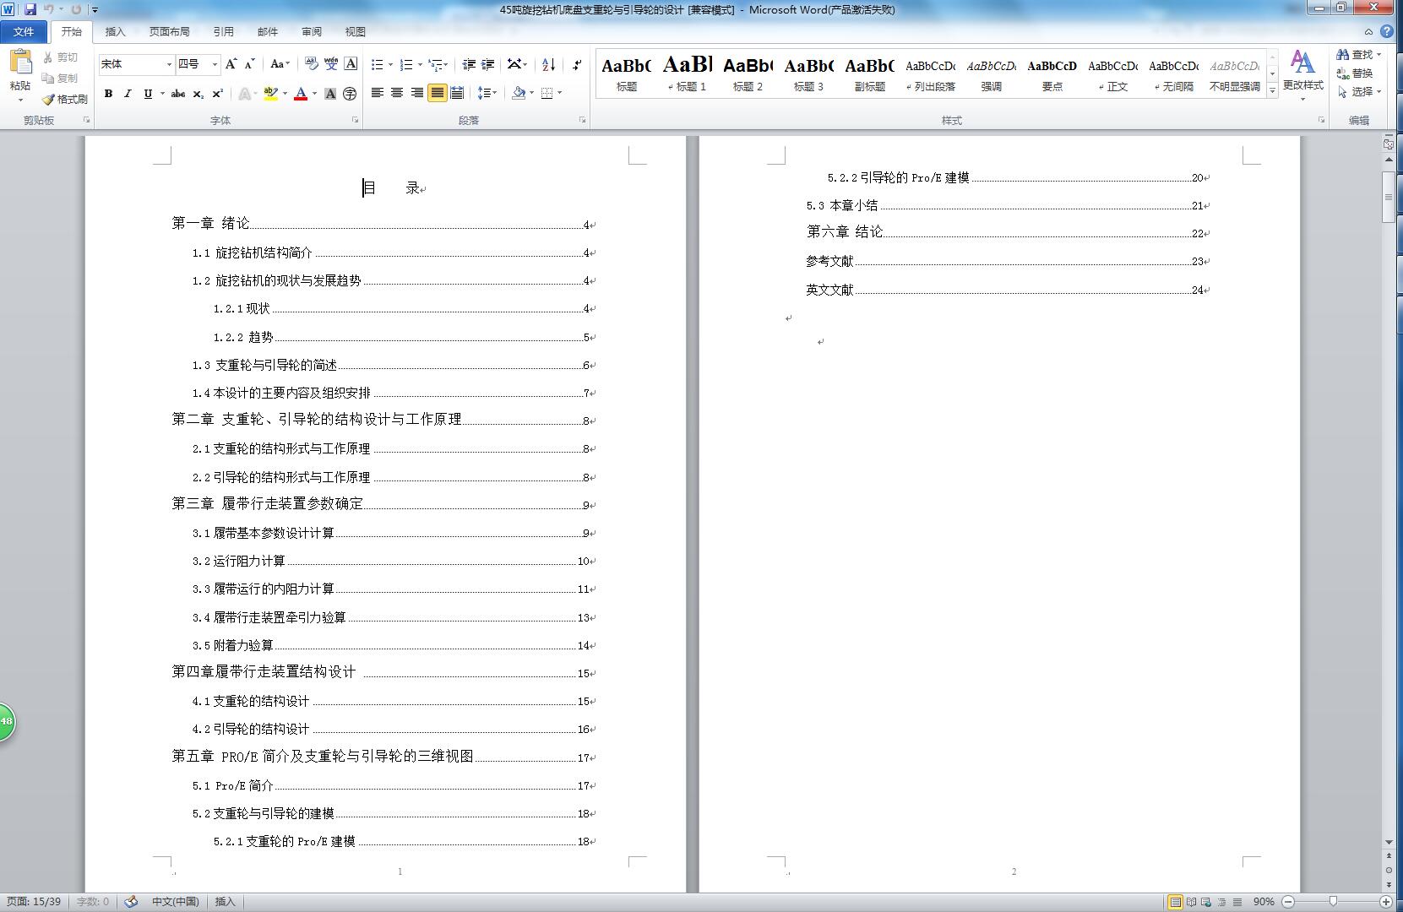Switch to the References (引用) tab
Image resolution: width=1403 pixels, height=912 pixels.
pos(223,32)
